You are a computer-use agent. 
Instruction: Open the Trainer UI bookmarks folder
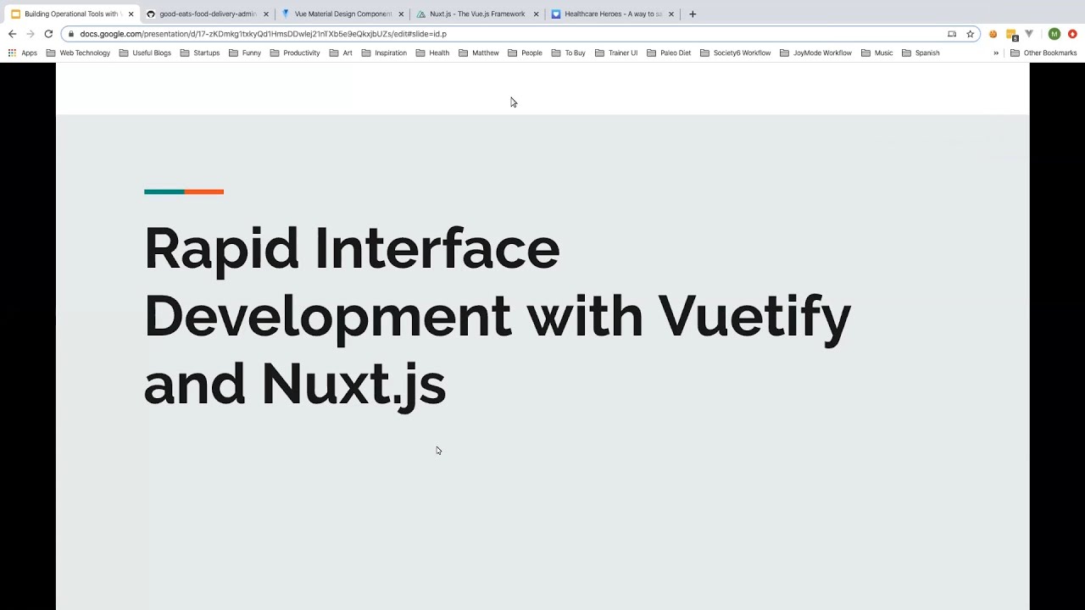pos(616,53)
